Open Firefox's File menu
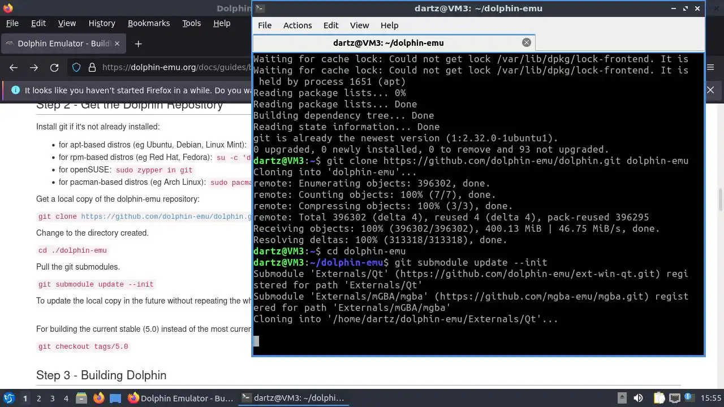This screenshot has width=724, height=407. [12, 23]
